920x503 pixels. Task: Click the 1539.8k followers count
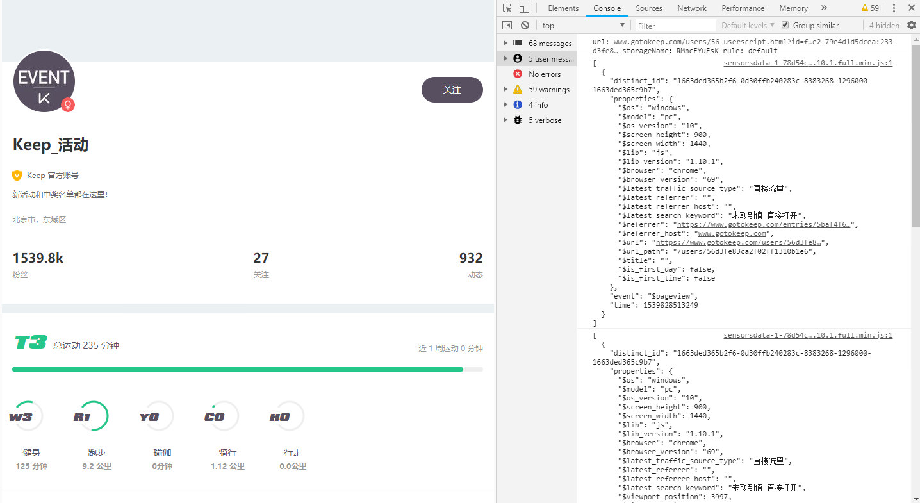(x=38, y=258)
